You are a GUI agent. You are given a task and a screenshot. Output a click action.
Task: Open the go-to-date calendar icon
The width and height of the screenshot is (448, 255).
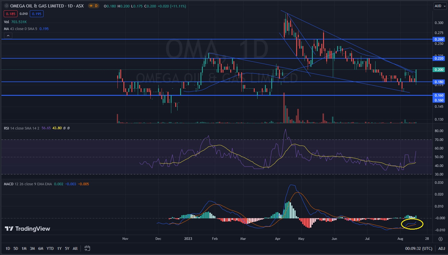[87, 248]
